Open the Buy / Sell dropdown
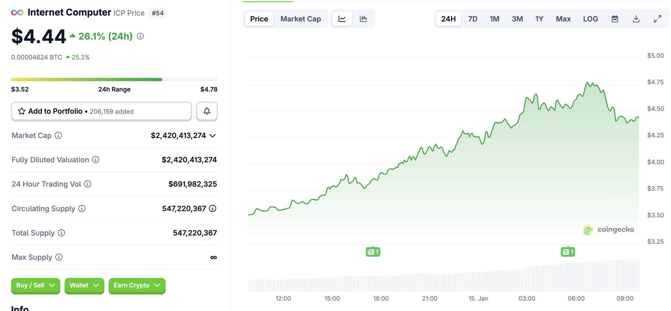This screenshot has height=311, width=671. (x=35, y=285)
